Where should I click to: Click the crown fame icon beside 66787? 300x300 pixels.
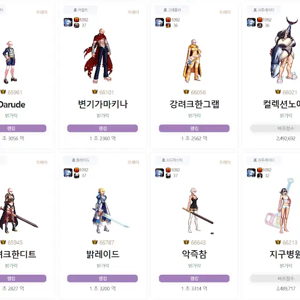(x=95, y=242)
